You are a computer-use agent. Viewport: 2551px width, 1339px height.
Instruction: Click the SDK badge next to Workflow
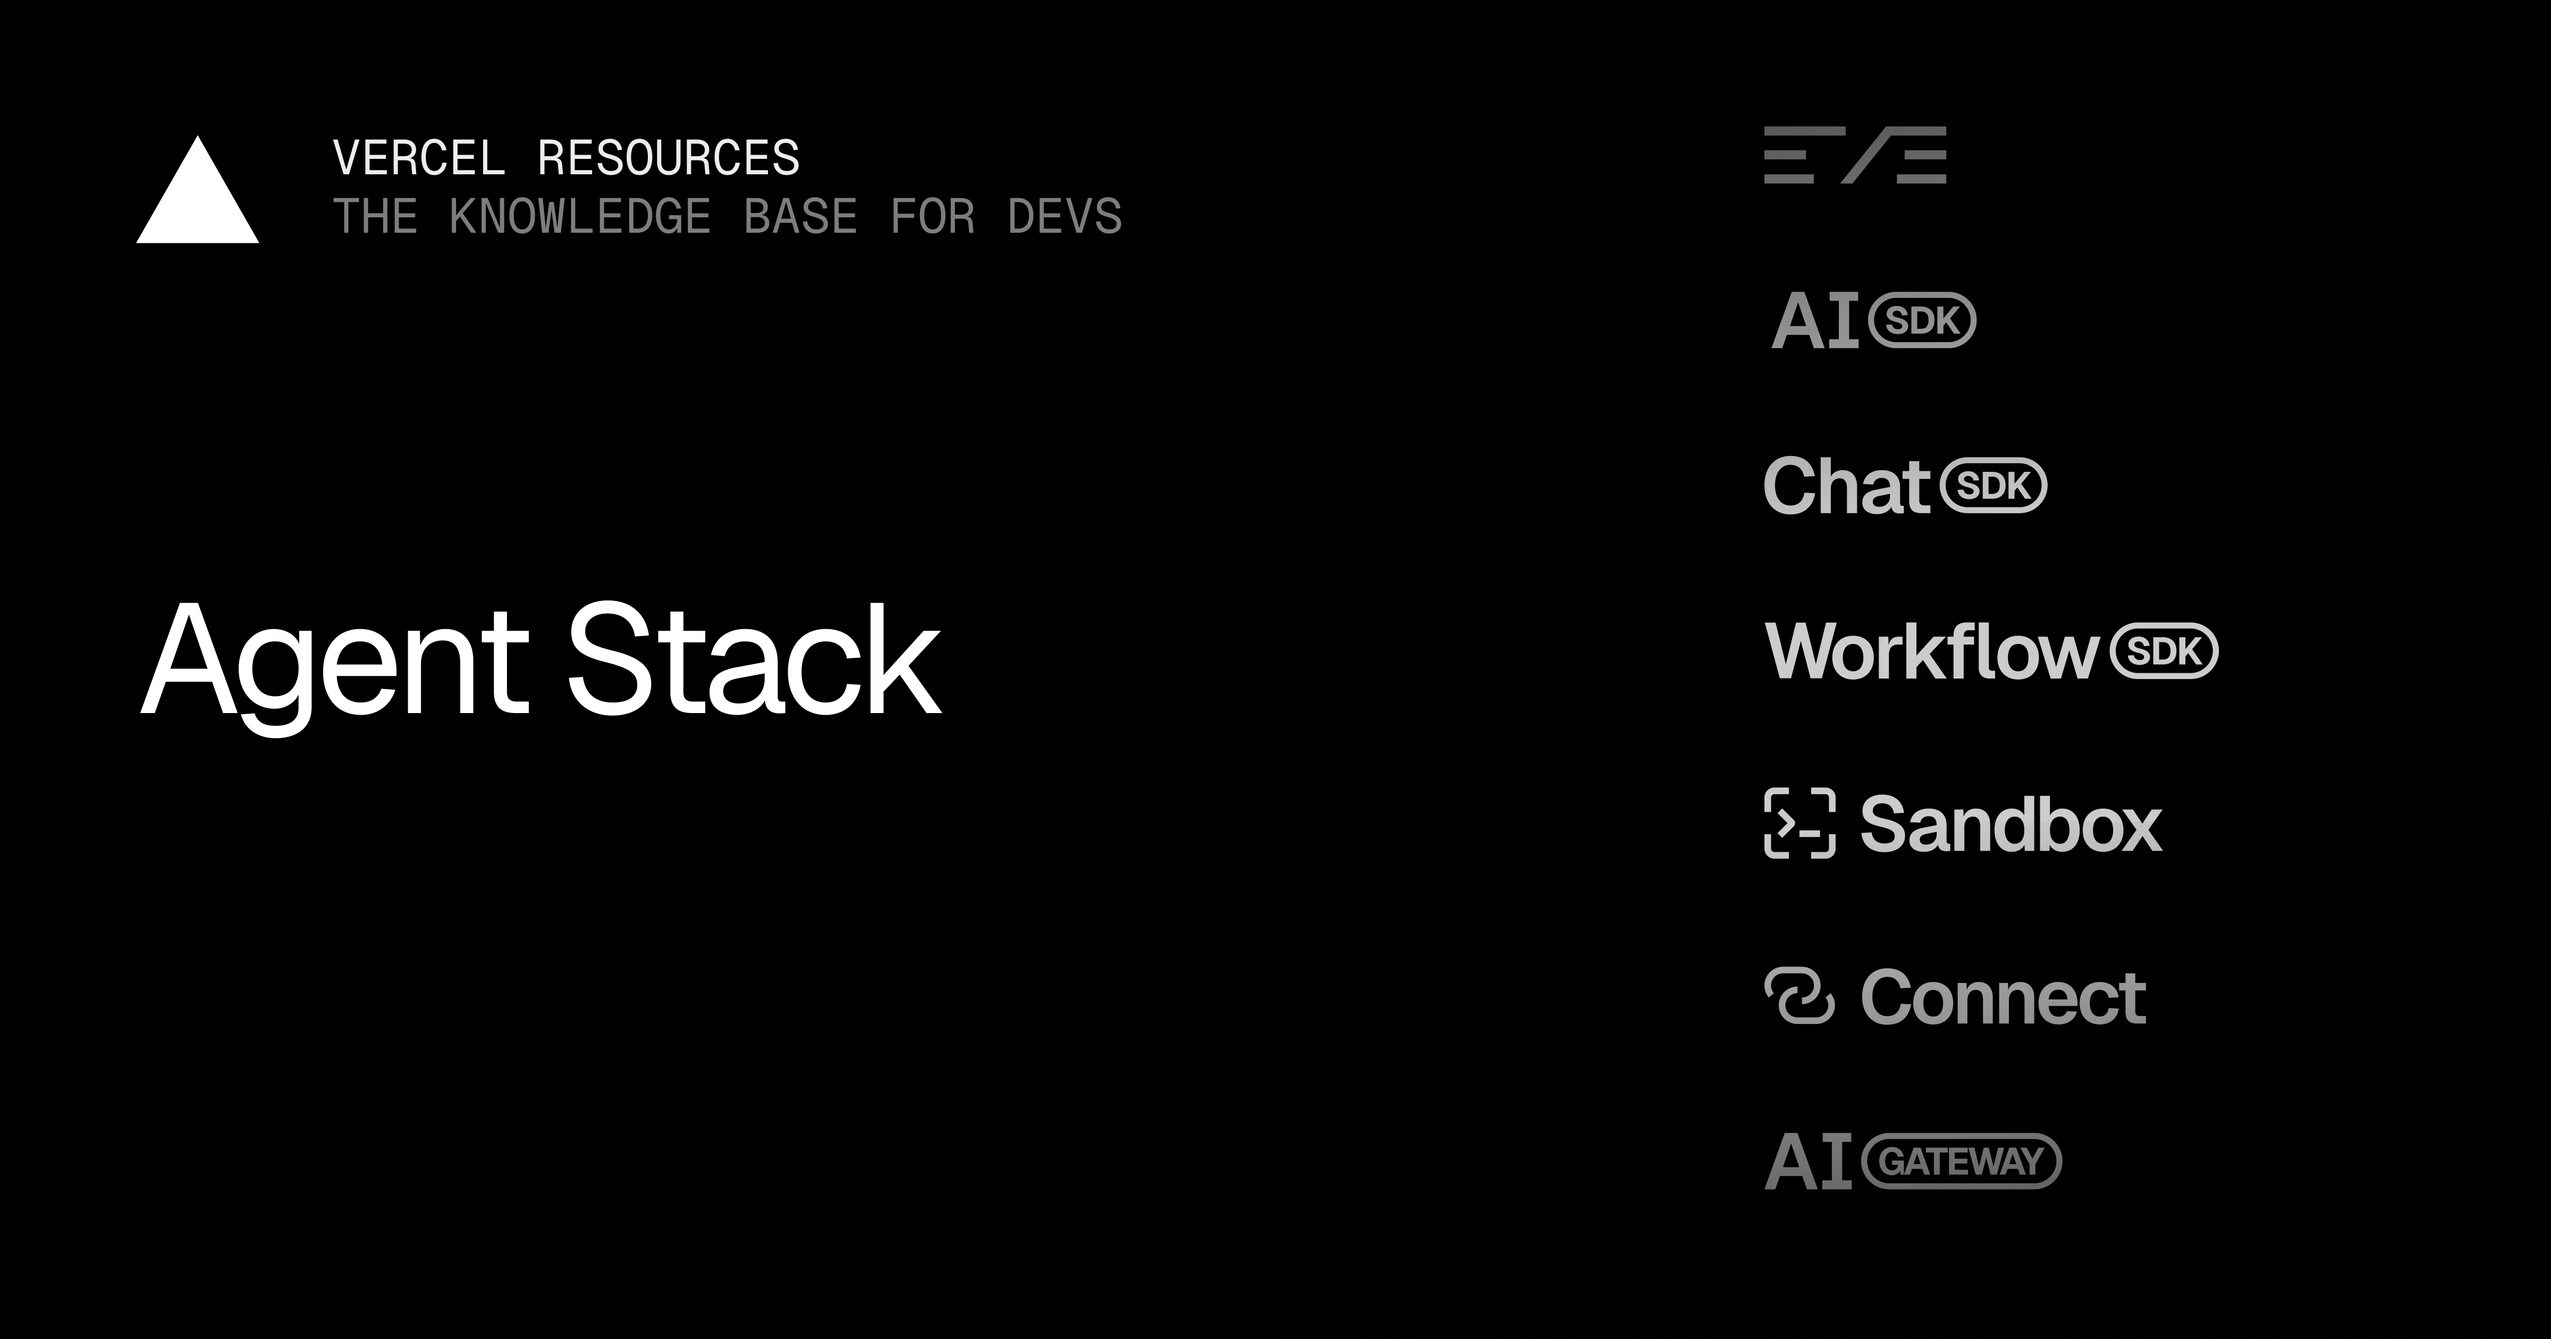click(2164, 651)
